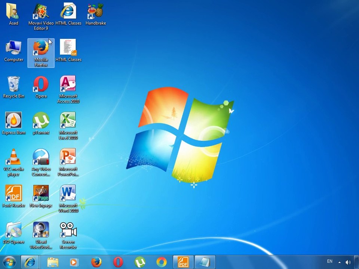Click the colorful ring icon in the taskbar

pyautogui.click(x=162, y=262)
